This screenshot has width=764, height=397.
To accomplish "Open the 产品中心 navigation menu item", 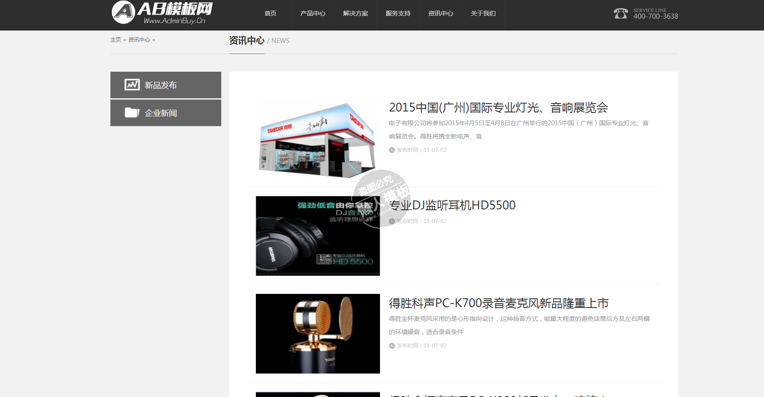I will click(x=313, y=13).
